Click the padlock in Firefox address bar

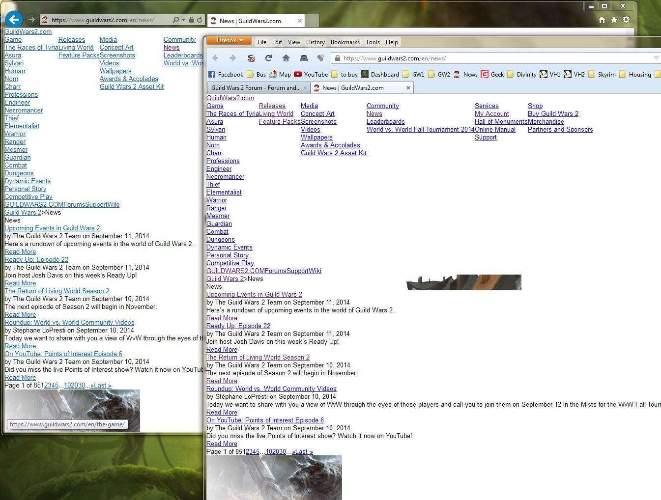click(x=337, y=58)
